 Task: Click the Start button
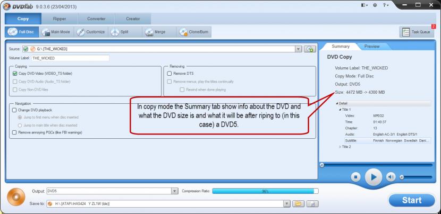tap(412, 200)
